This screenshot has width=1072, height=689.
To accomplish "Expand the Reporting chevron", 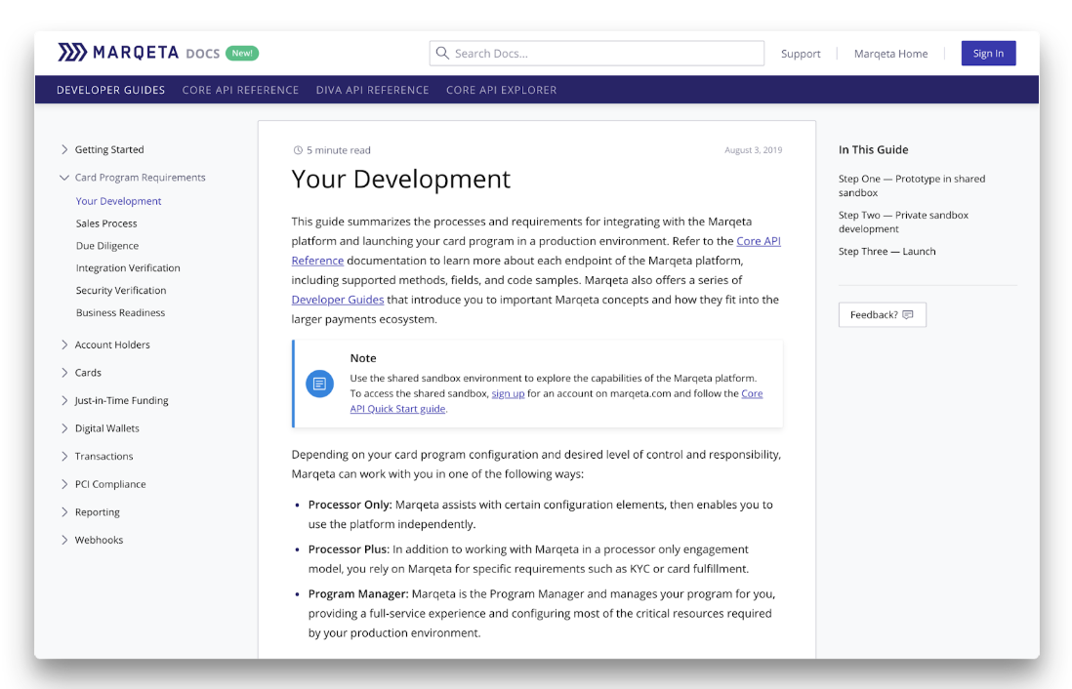I will (64, 512).
